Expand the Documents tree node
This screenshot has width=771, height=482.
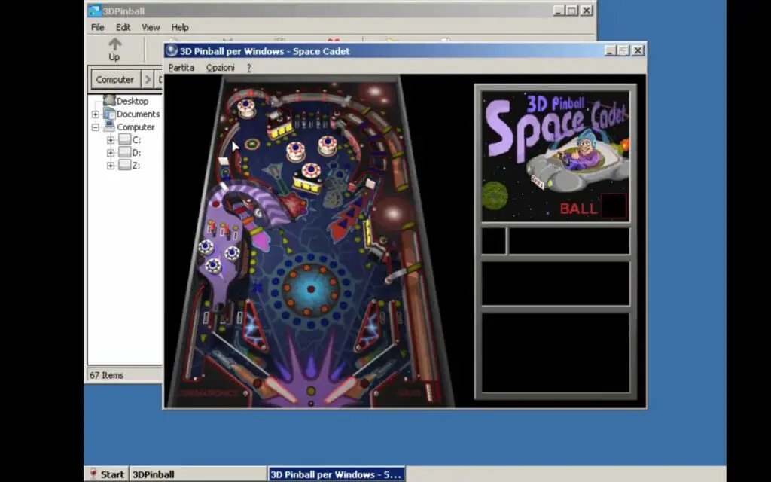(96, 114)
